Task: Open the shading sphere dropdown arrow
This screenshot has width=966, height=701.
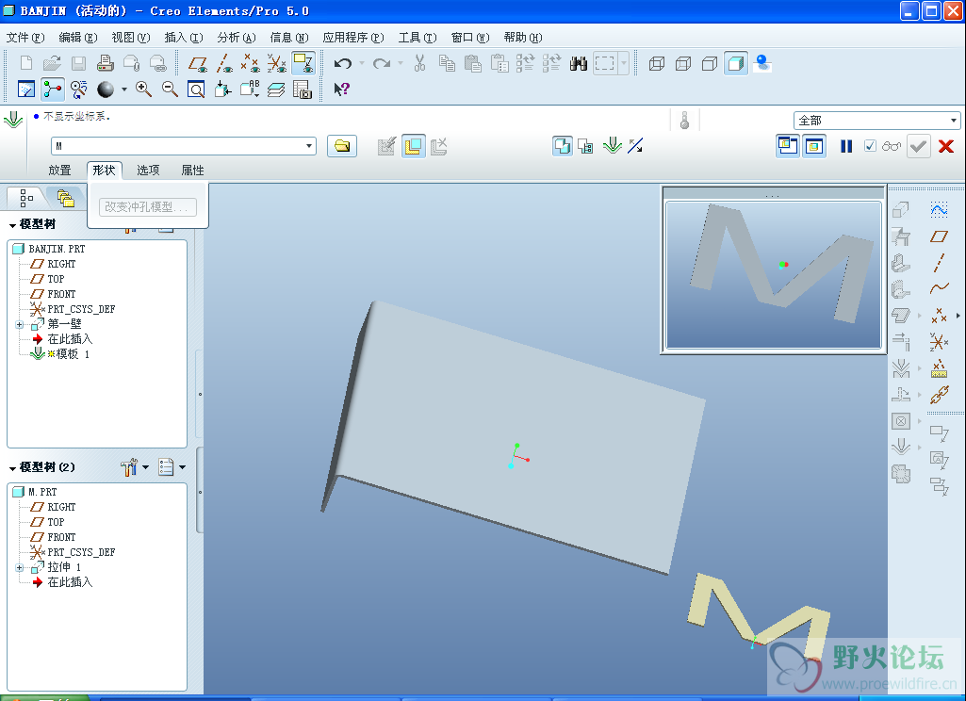Action: [x=123, y=90]
